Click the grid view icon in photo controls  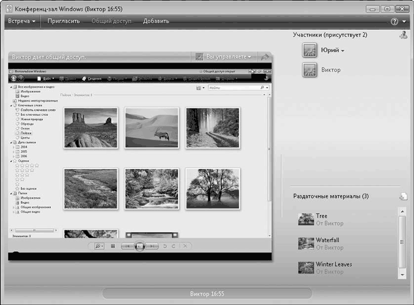click(113, 246)
